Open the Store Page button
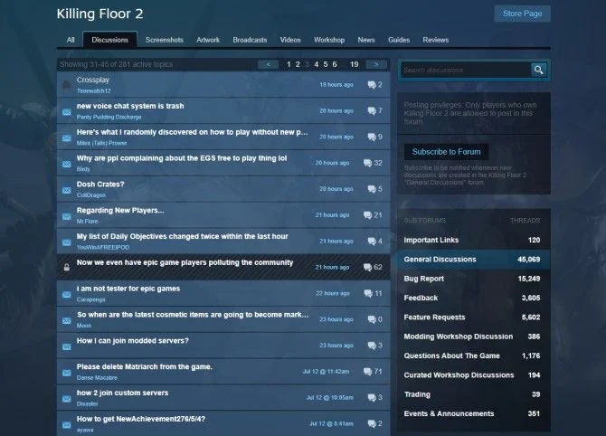 click(x=523, y=14)
